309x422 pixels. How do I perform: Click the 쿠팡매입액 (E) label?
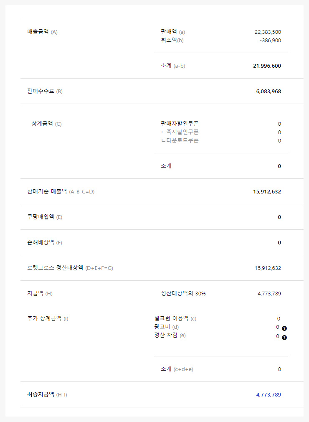coord(45,217)
